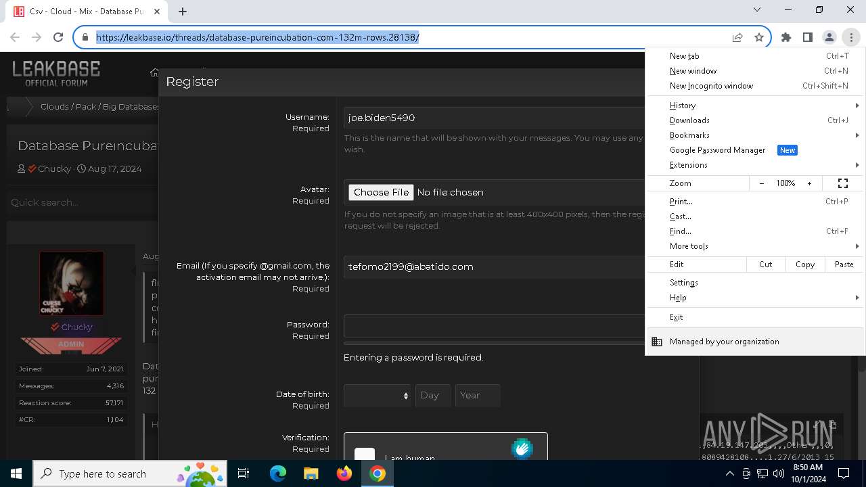Click Chucky's clown avatar thumbnail
The width and height of the screenshot is (866, 487).
pyautogui.click(x=72, y=283)
